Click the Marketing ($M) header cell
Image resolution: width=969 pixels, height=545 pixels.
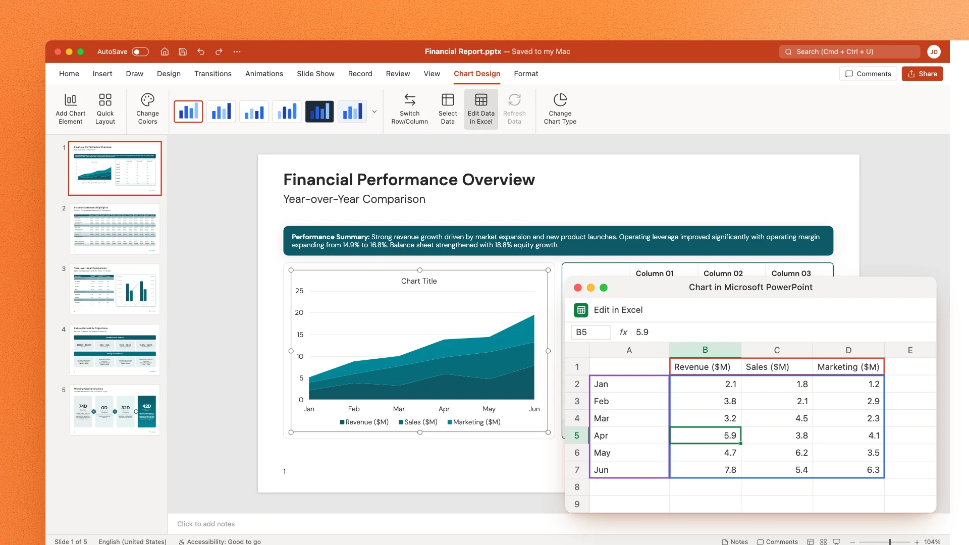pos(848,367)
